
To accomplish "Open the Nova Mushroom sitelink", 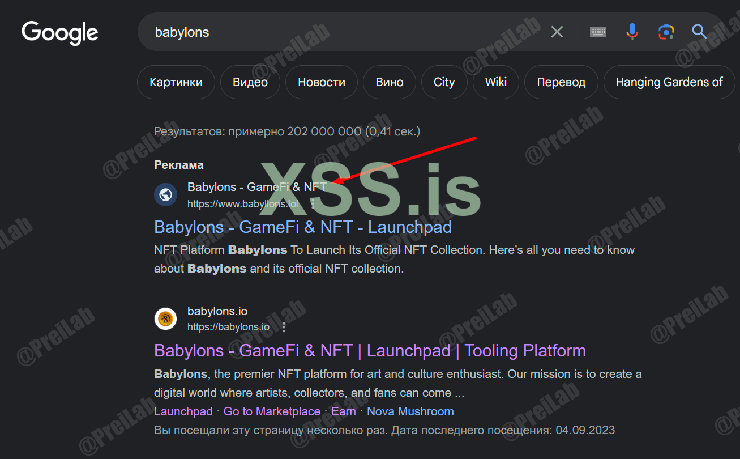I will 410,411.
